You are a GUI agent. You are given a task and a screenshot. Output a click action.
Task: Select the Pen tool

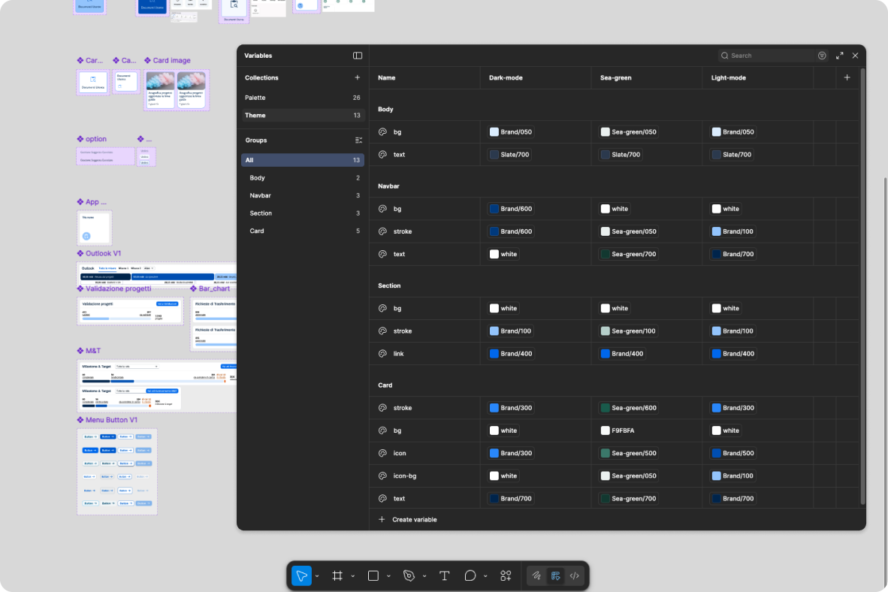[x=408, y=575]
